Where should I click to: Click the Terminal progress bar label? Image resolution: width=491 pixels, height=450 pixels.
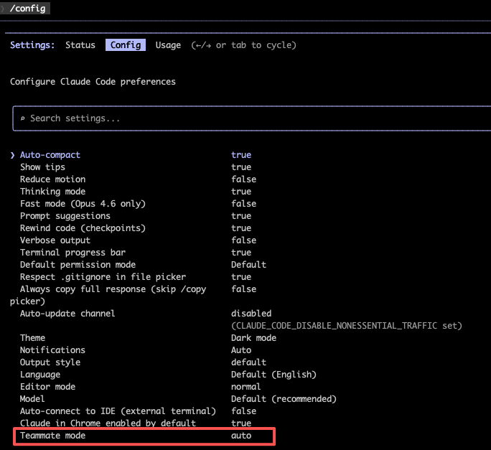[73, 253]
